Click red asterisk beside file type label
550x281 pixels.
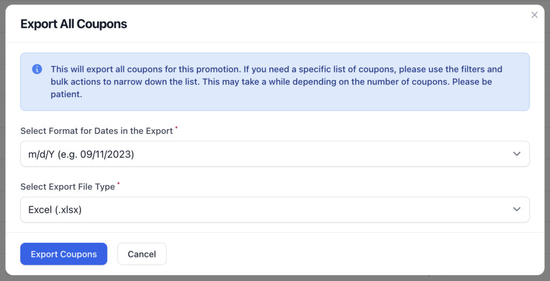click(x=119, y=184)
